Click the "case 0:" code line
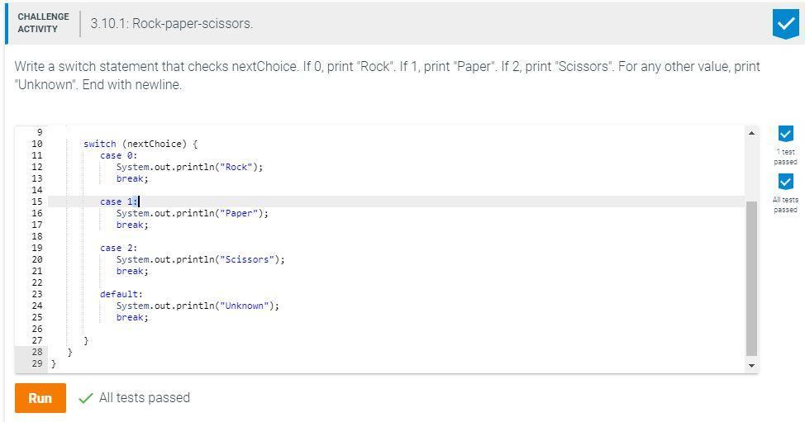 (x=118, y=155)
